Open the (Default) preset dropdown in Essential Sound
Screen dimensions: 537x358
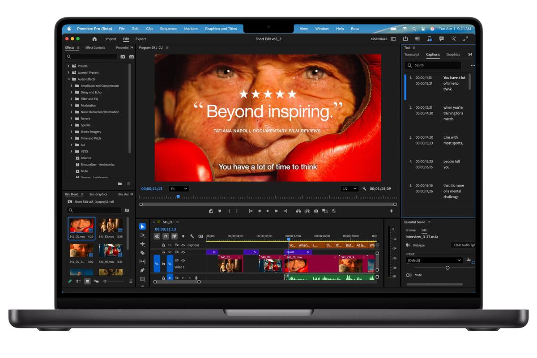(434, 260)
